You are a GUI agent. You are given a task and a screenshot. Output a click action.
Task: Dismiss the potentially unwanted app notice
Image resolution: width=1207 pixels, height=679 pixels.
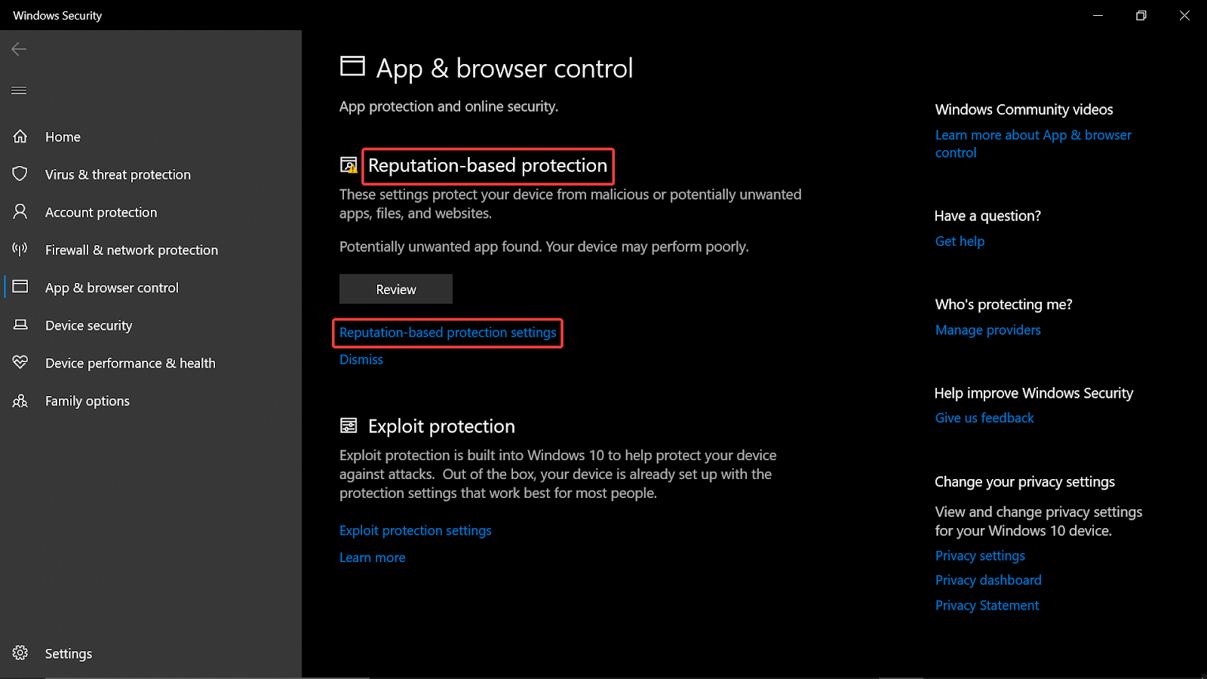(x=361, y=359)
